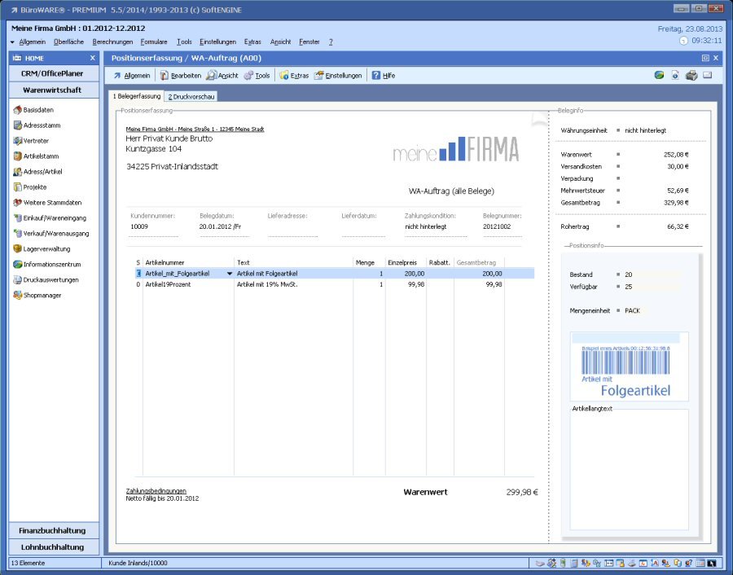Image resolution: width=733 pixels, height=575 pixels.
Task: Close the HOME sidebar panel
Action: tap(93, 58)
